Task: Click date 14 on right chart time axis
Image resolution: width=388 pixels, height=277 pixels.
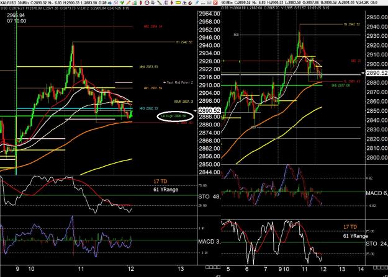Action: [x=361, y=269]
